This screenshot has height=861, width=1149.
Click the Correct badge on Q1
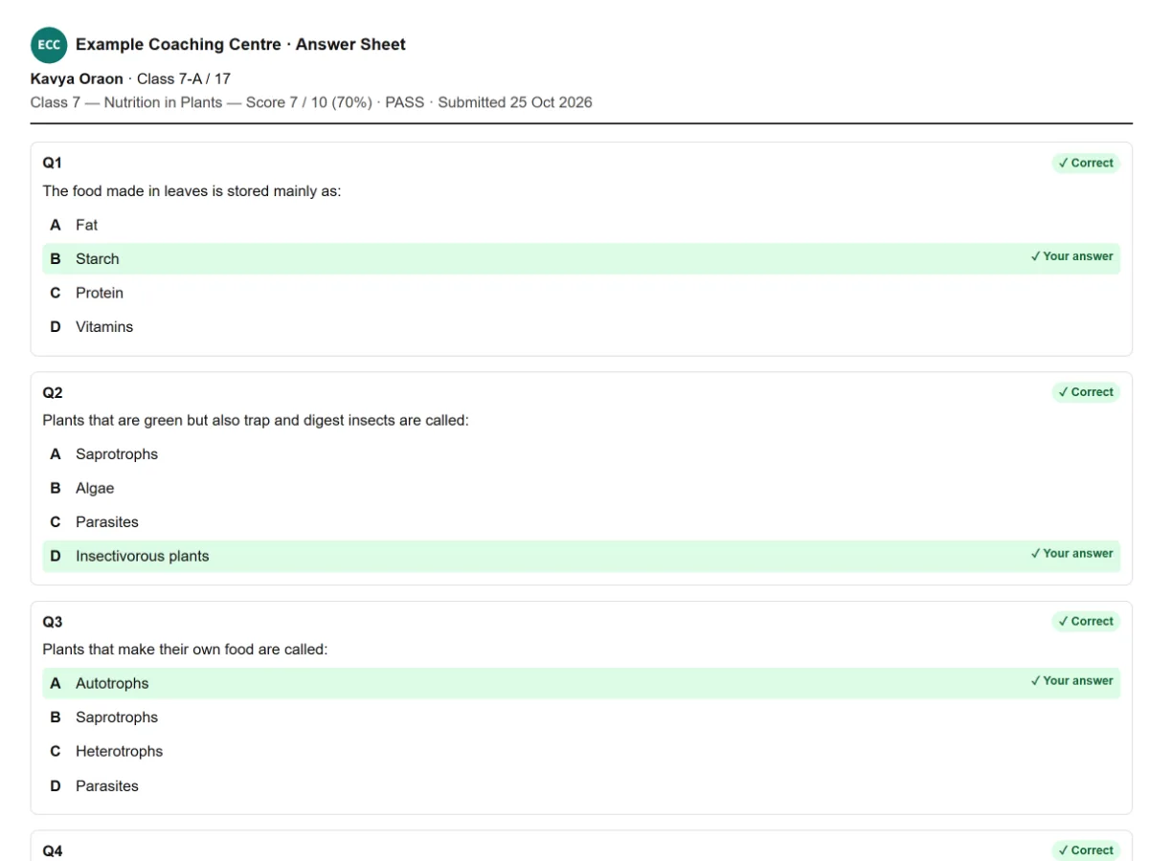[1086, 163]
